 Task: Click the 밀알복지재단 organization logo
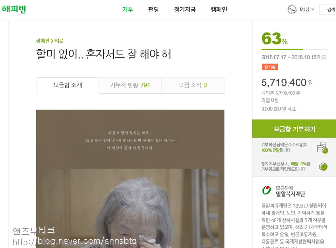tap(266, 190)
